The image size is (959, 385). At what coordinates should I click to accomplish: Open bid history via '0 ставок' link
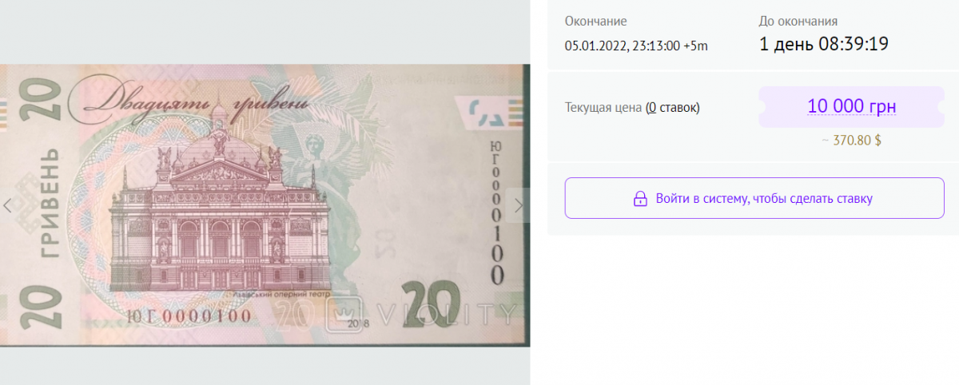tap(674, 107)
